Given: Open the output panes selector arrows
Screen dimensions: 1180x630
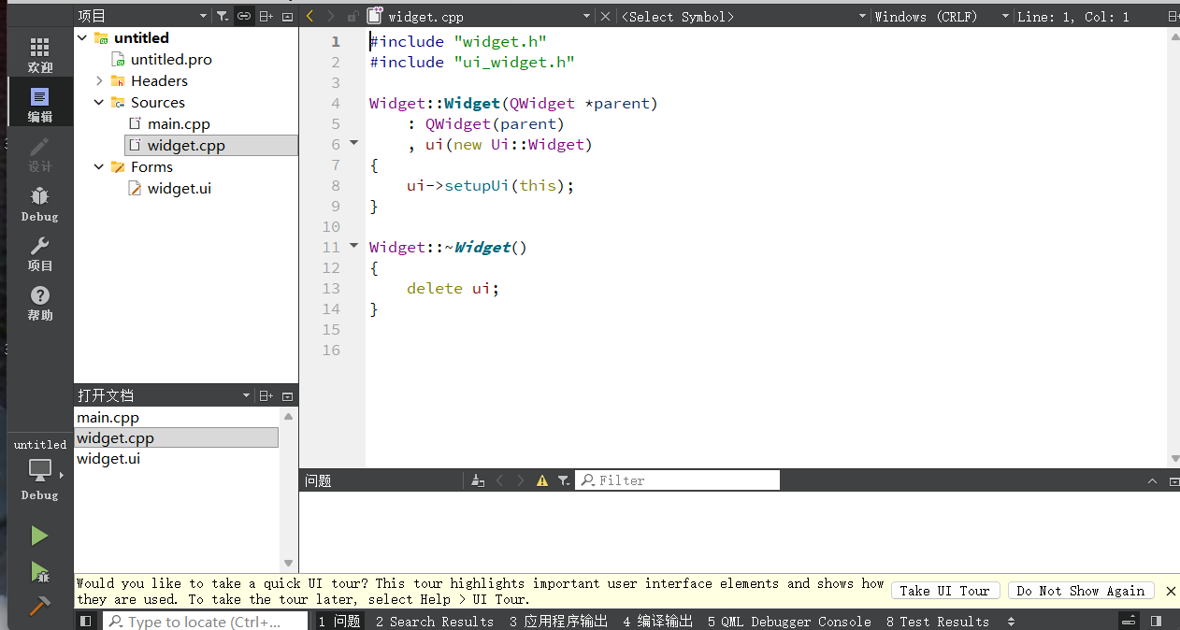Looking at the screenshot, I should pos(1011,621).
